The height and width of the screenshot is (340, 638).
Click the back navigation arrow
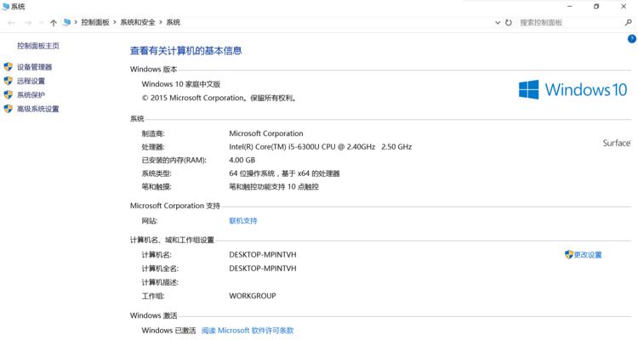pyautogui.click(x=11, y=23)
